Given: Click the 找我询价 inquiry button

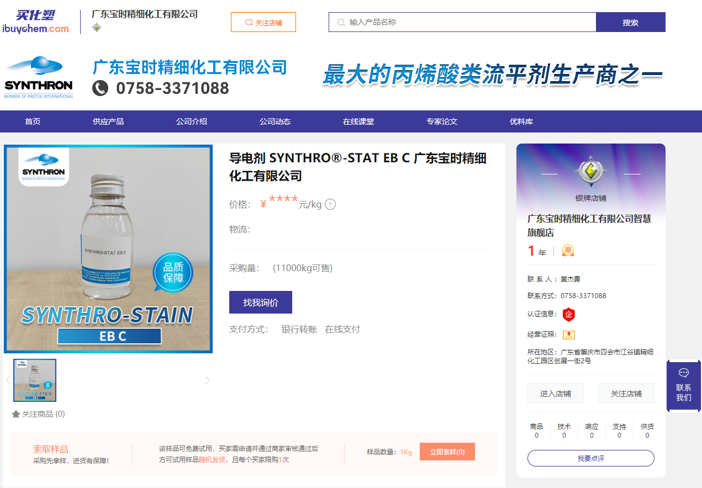Looking at the screenshot, I should tap(261, 303).
